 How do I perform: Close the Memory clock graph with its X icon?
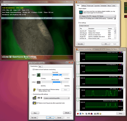[122, 53]
